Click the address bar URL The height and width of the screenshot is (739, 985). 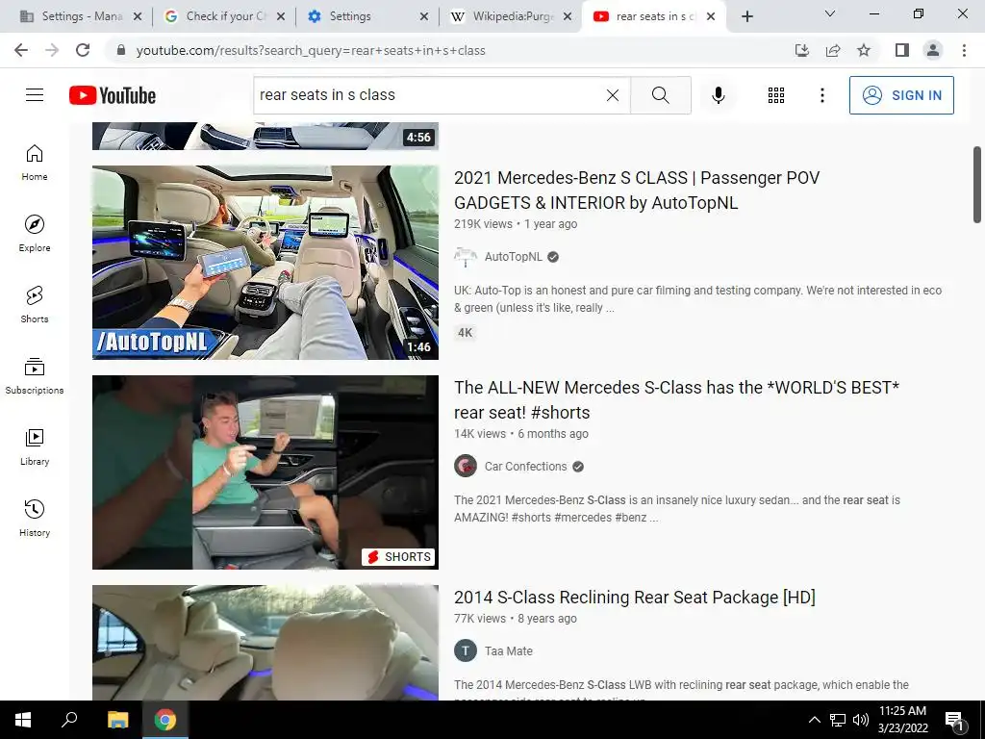point(311,50)
